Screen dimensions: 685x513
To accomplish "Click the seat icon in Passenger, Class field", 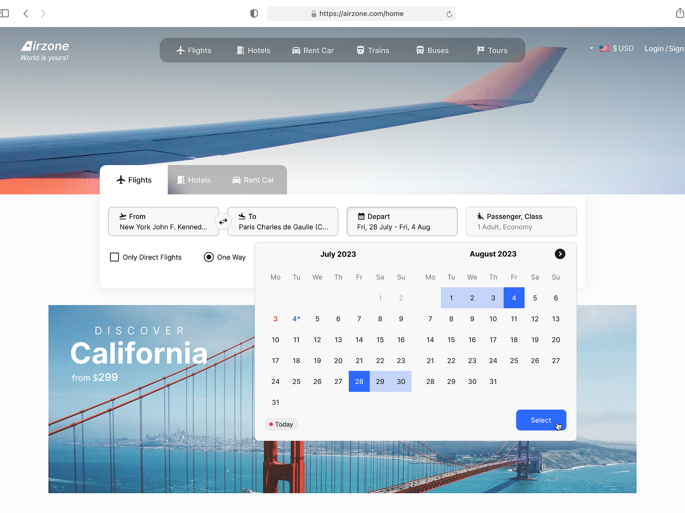I will (x=482, y=216).
